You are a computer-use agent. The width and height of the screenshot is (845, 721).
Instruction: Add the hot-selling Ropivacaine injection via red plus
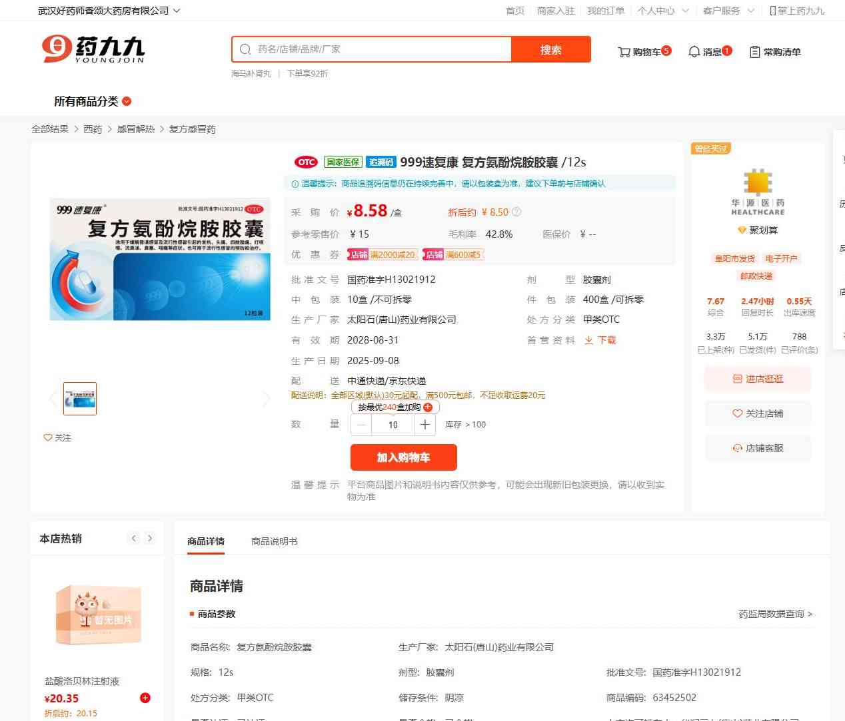(x=145, y=698)
